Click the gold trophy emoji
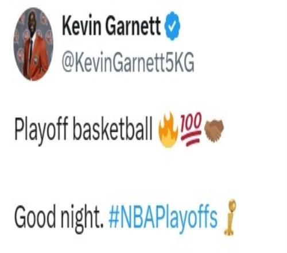Image resolution: width=287 pixels, height=253 pixels. pyautogui.click(x=230, y=217)
